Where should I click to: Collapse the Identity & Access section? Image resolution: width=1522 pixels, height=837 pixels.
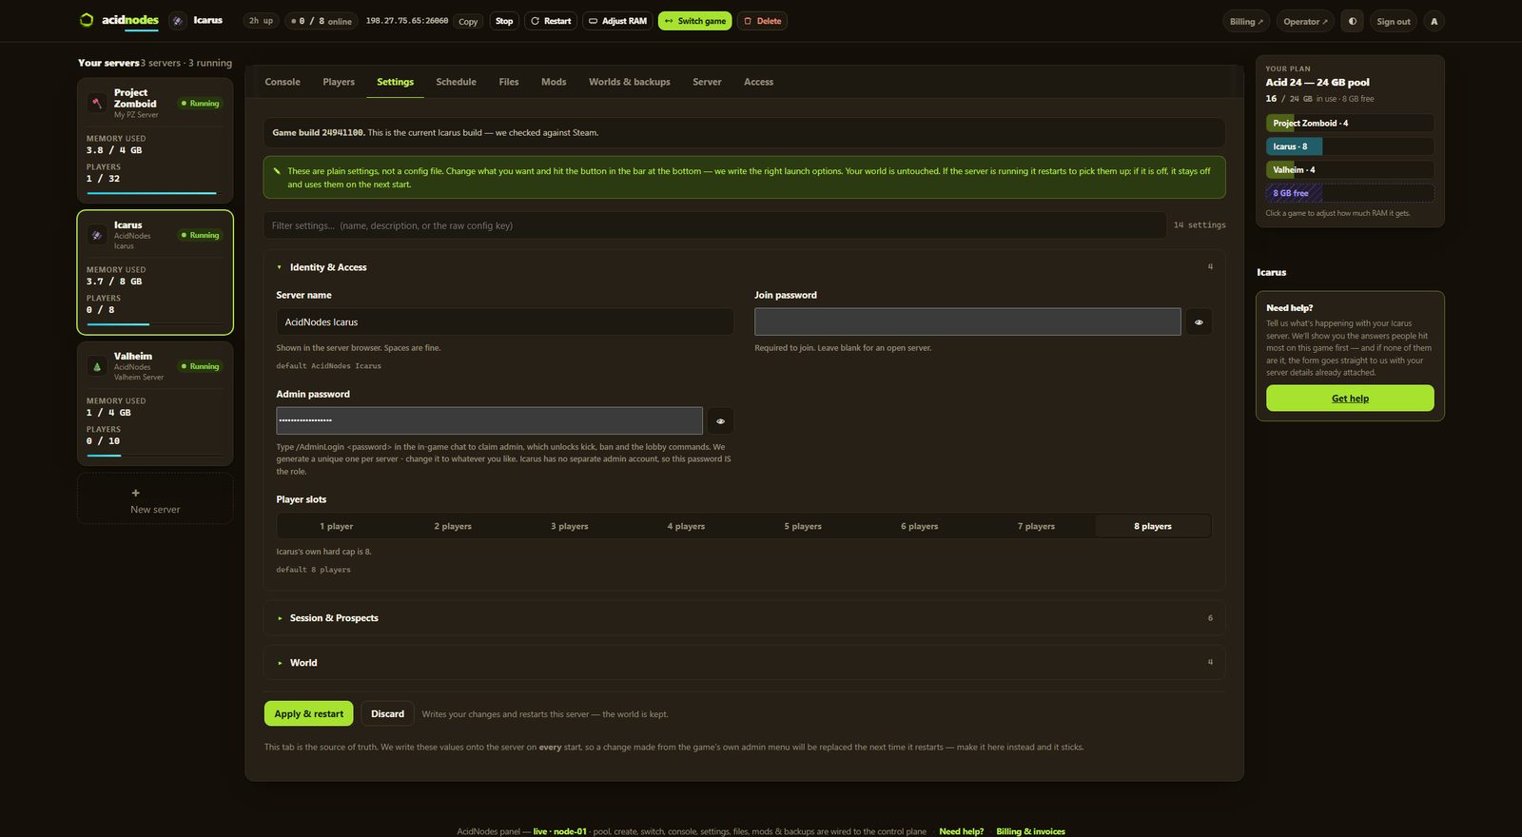pyautogui.click(x=744, y=267)
